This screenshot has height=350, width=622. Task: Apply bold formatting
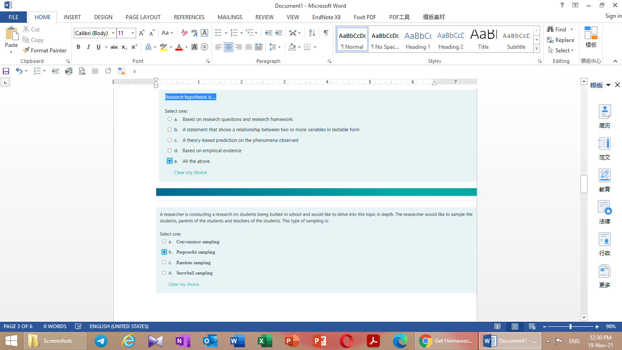[x=78, y=46]
